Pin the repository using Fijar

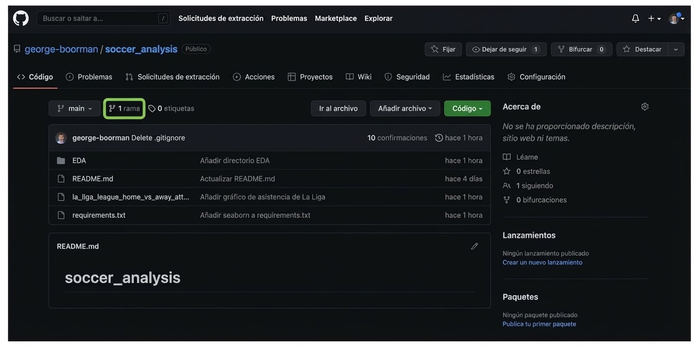tap(443, 48)
